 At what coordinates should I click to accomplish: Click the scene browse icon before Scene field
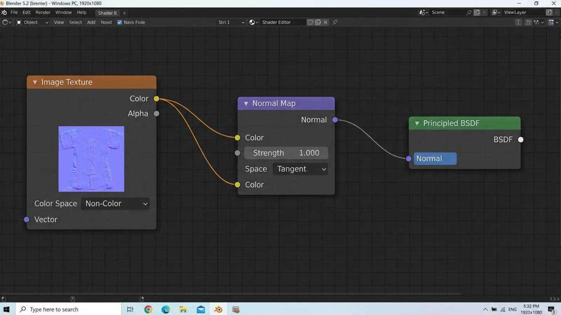click(x=424, y=12)
